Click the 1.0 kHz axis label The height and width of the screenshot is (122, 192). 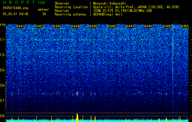(2, 55)
